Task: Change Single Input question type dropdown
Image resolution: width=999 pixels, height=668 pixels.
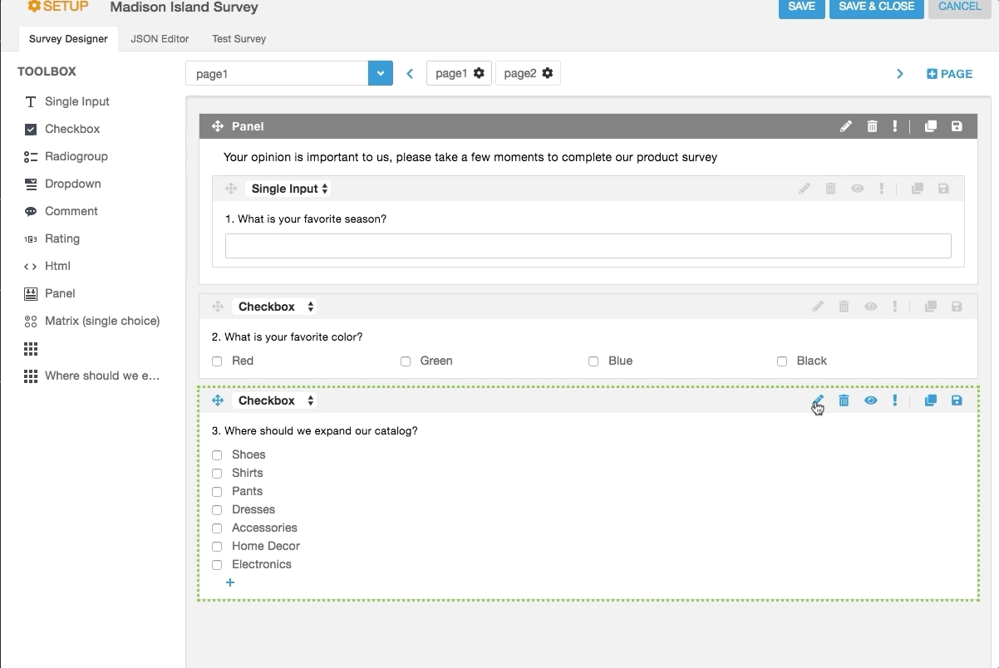Action: pos(290,189)
